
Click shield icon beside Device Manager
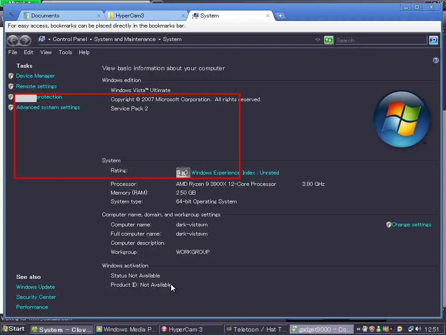[11, 76]
